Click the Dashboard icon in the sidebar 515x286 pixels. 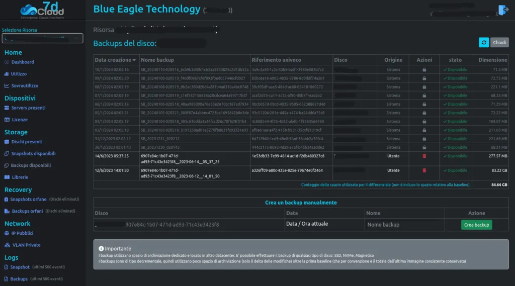[x=7, y=62]
